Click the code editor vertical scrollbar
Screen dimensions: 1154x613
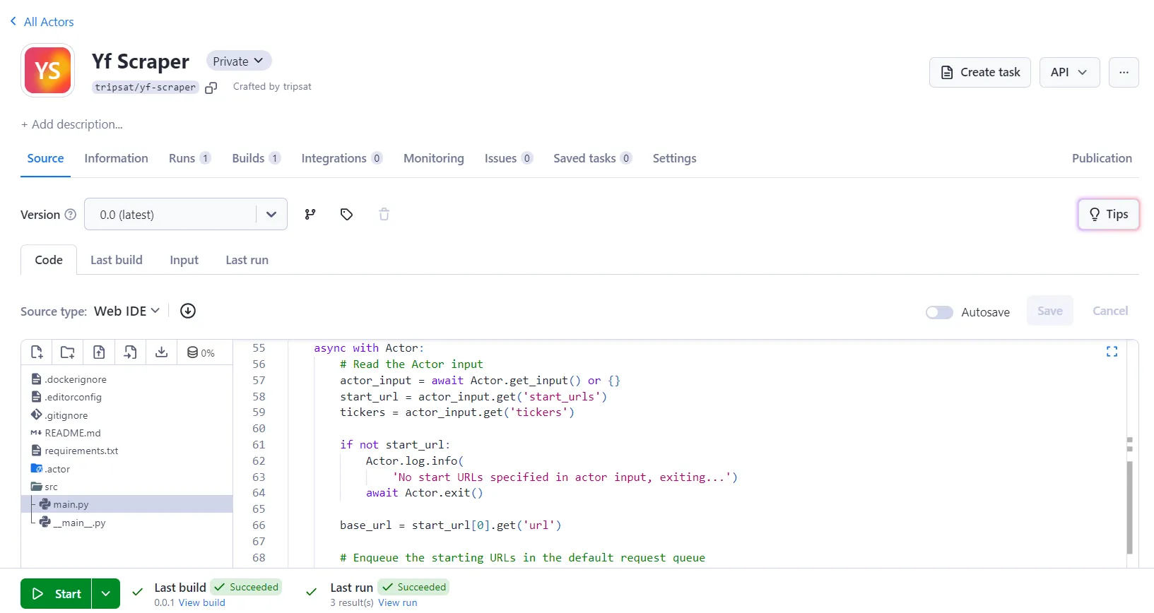tap(1129, 507)
